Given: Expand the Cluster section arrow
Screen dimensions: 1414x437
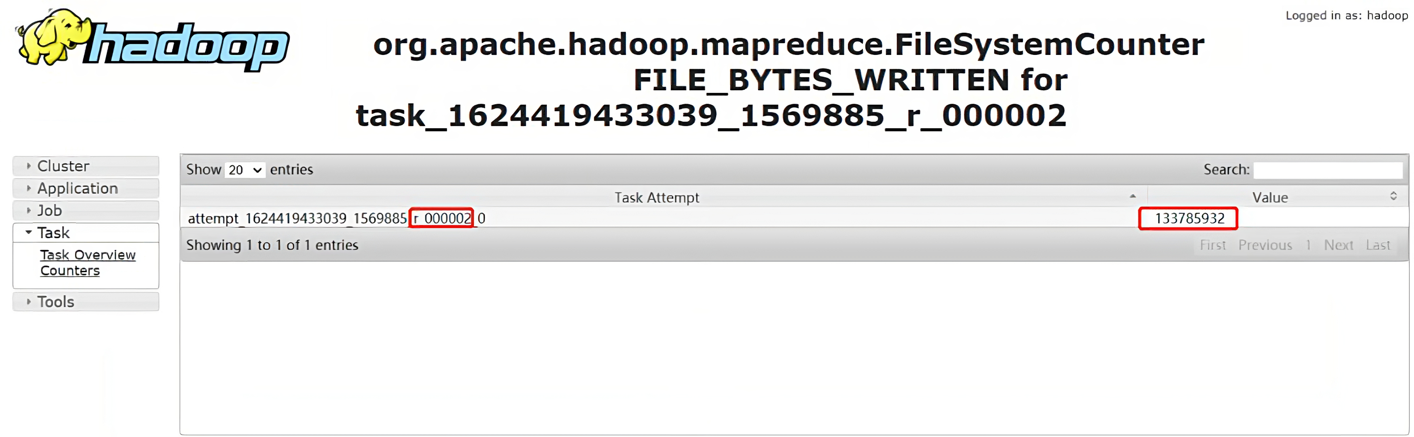Looking at the screenshot, I should 28,166.
